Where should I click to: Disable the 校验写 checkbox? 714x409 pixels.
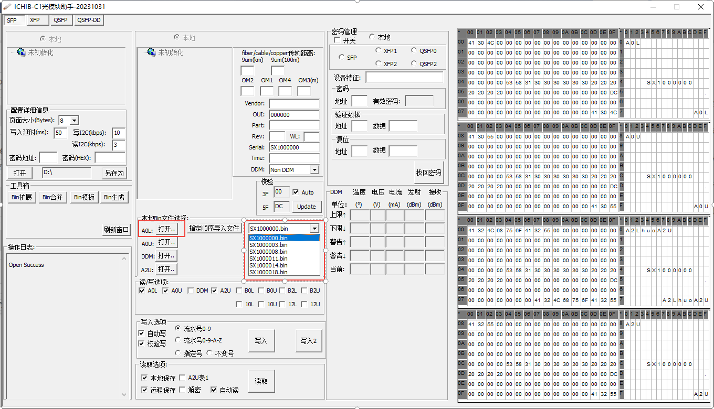pyautogui.click(x=141, y=343)
